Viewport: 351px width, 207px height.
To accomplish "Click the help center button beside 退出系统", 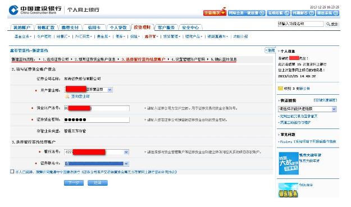I will click(303, 13).
